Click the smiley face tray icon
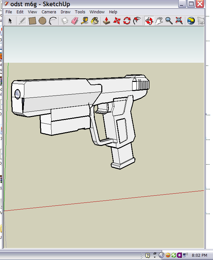Image resolution: width=213 pixels, height=260 pixels. point(168,255)
